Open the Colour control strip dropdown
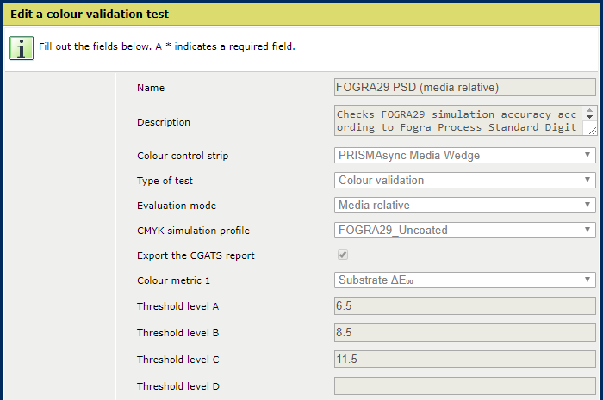 pos(464,155)
